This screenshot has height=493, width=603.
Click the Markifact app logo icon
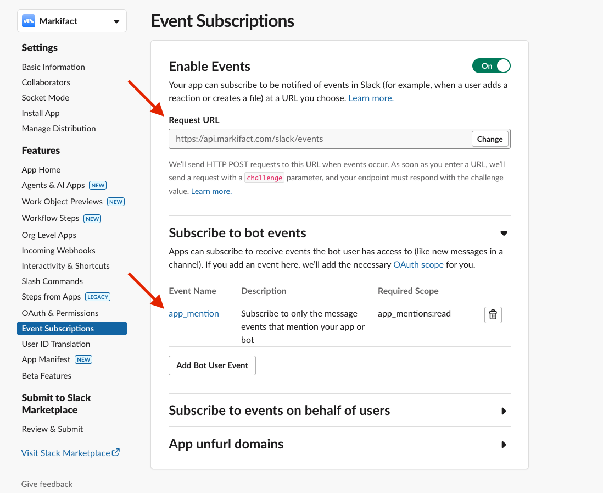click(29, 20)
